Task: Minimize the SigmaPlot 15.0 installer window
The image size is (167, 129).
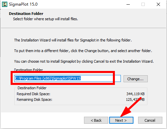Action: [128, 4]
